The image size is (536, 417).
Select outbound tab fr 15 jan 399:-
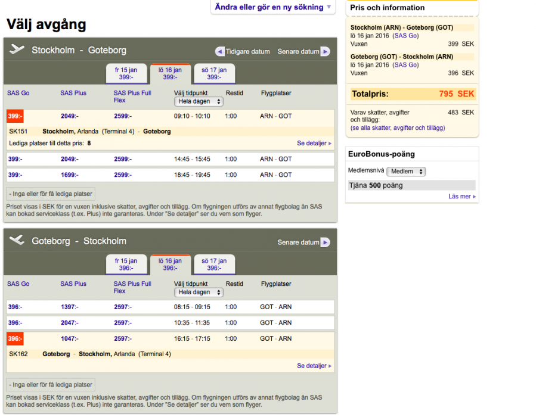point(126,73)
